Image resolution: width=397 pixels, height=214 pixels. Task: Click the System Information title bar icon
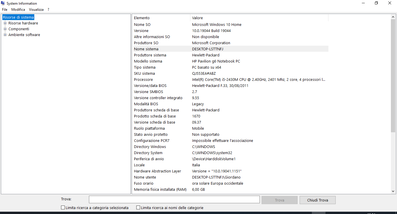[3, 3]
